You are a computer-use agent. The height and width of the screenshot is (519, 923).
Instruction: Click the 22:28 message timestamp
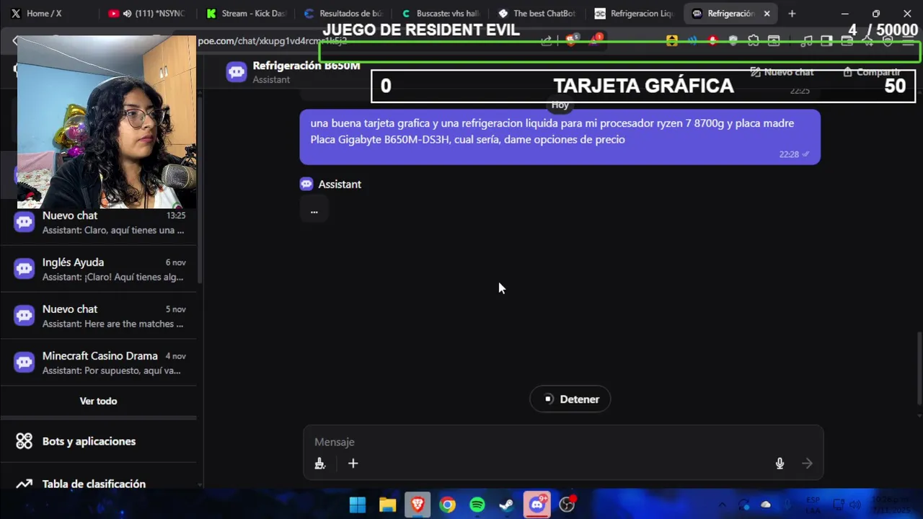(789, 154)
